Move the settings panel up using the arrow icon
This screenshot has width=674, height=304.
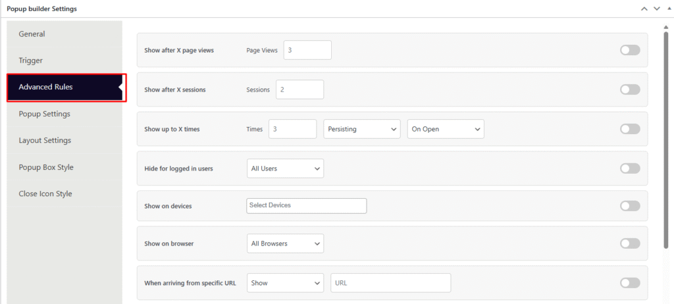(x=644, y=9)
